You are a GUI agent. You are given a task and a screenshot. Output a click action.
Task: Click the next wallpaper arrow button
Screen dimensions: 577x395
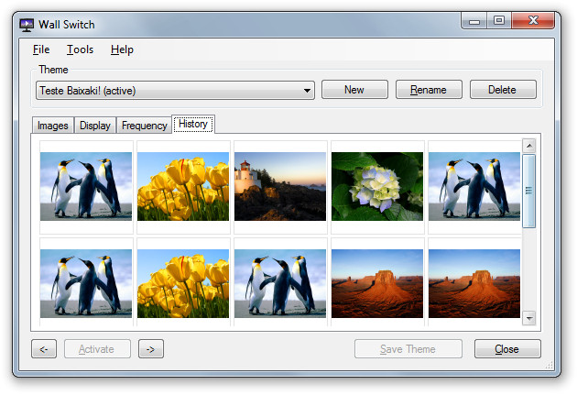point(151,348)
